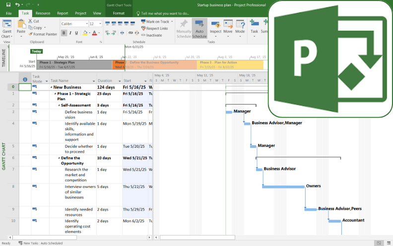Toggle Bold formatting

(x=64, y=33)
